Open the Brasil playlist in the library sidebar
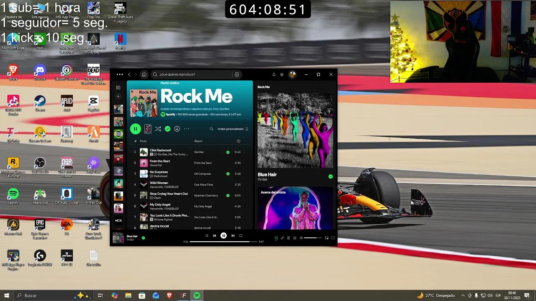Screen dimensions: 536x301 119,134
